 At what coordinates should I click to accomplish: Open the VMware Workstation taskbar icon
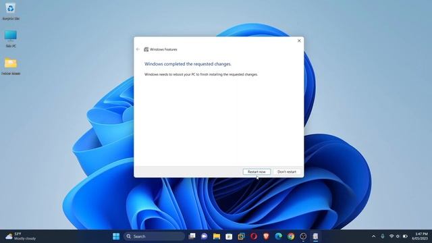point(242,236)
